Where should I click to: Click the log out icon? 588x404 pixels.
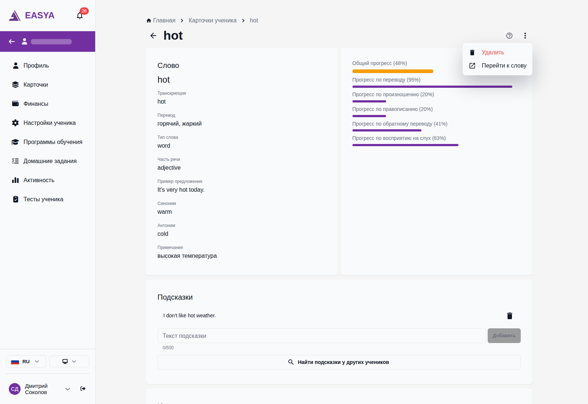click(x=83, y=389)
